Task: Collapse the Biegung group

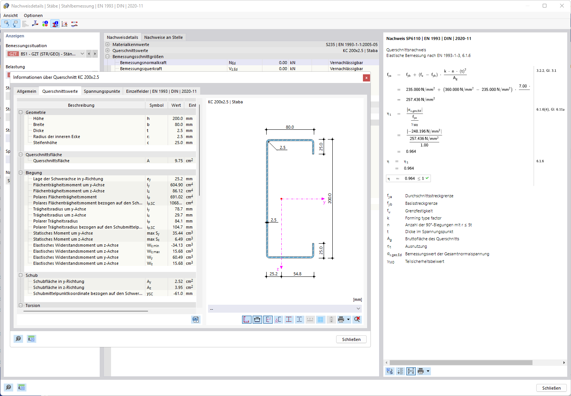Action: (21, 173)
